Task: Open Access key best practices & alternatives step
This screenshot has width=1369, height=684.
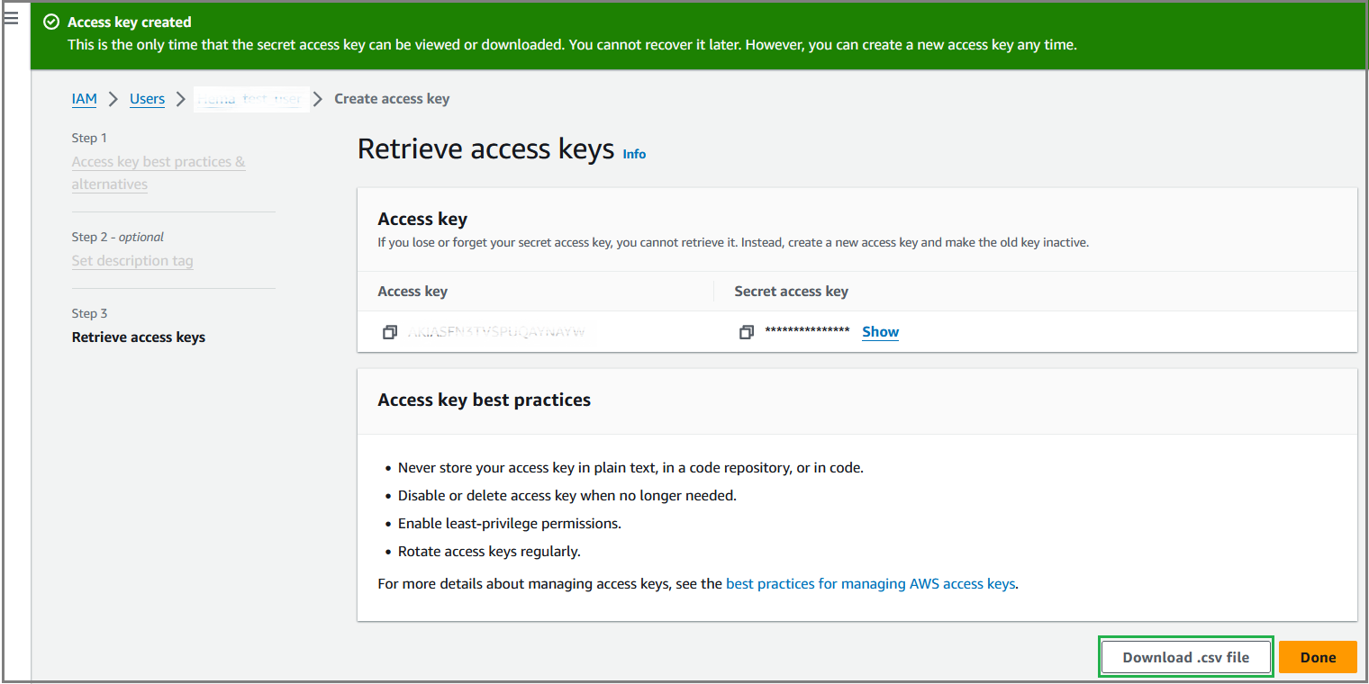Action: click(x=159, y=173)
